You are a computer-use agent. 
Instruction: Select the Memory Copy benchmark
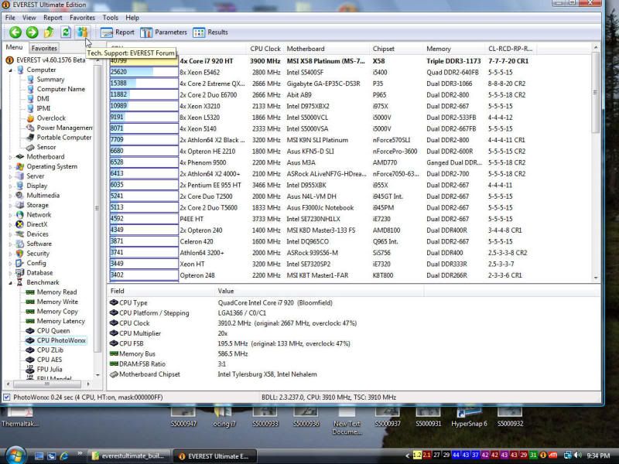57,312
